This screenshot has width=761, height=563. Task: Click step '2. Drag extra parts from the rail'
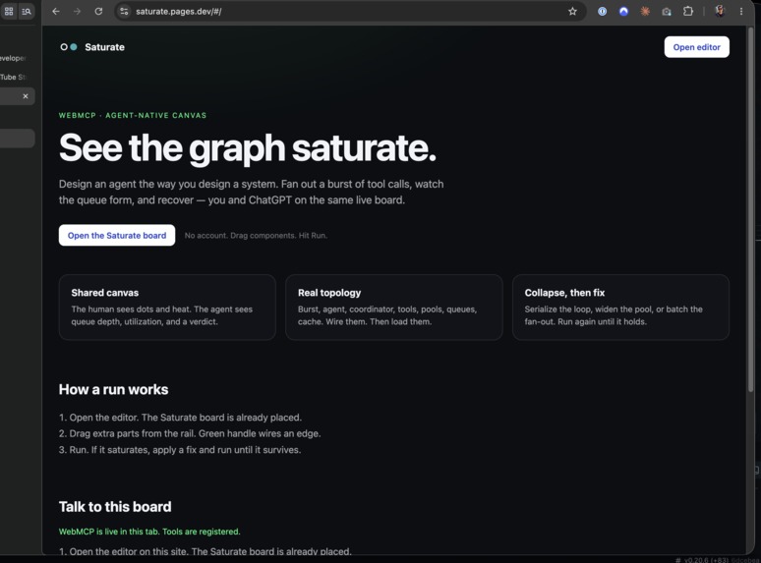(190, 433)
